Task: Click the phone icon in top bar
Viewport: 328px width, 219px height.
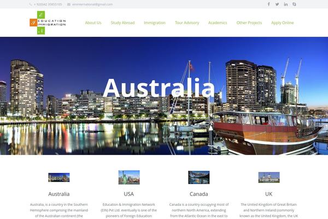Action: tap(31, 4)
